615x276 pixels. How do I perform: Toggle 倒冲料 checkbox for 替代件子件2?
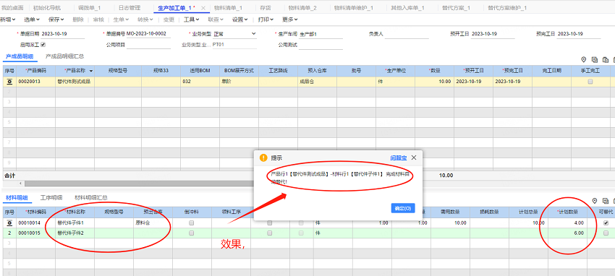[x=192, y=233]
